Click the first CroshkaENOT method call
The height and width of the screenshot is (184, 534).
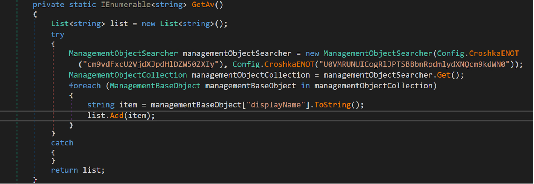point(494,53)
